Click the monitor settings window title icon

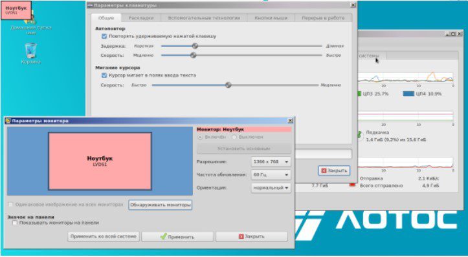coord(8,121)
